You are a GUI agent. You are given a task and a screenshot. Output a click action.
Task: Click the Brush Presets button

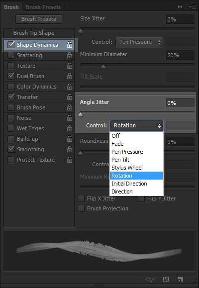39,19
